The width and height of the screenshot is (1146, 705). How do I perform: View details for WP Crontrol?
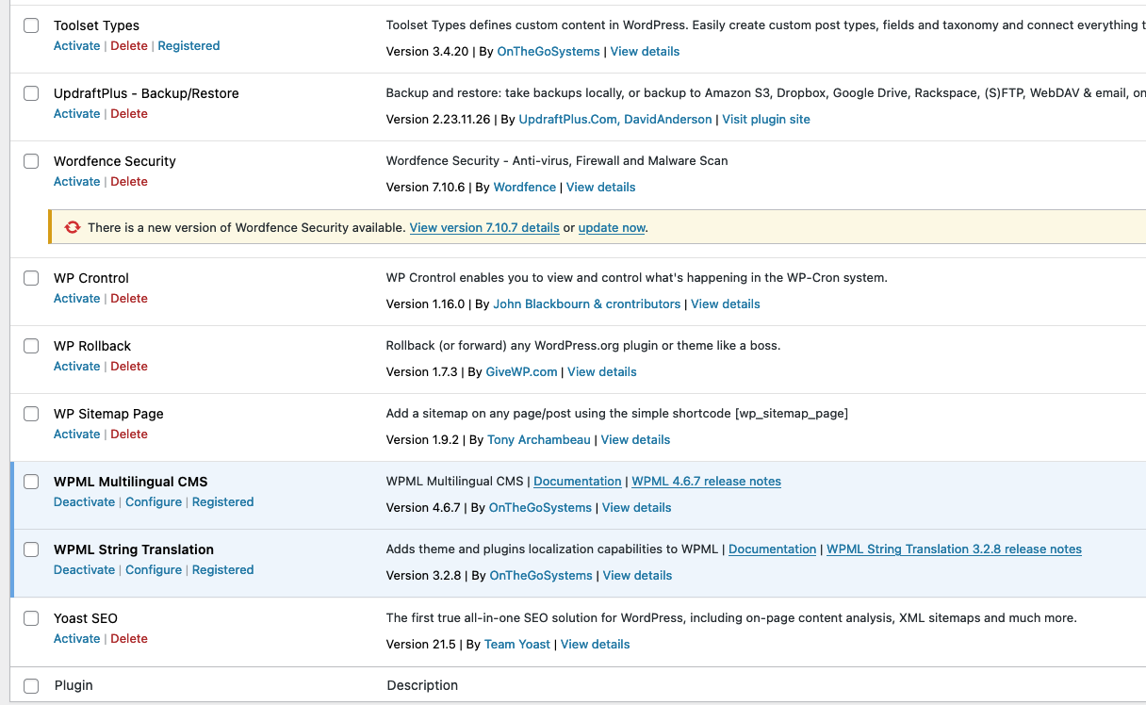tap(726, 303)
